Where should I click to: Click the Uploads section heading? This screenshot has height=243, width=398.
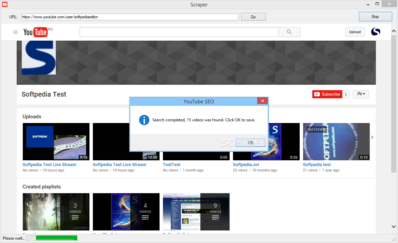click(32, 117)
